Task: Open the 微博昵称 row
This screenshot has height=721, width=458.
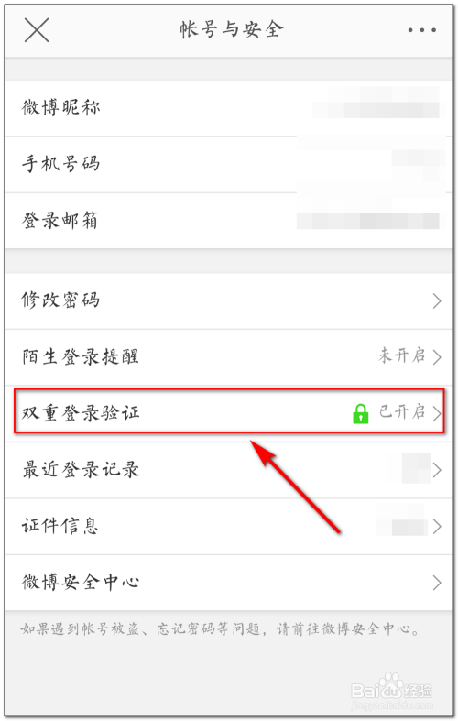Action: tap(229, 108)
